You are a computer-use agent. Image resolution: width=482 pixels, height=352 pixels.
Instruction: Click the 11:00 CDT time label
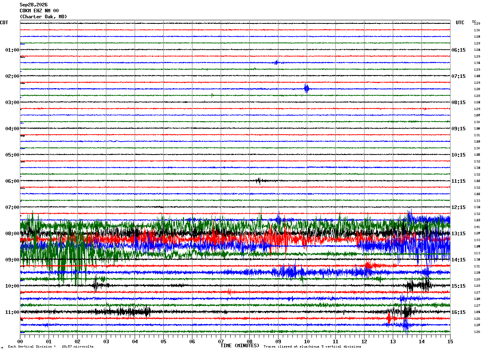click(x=12, y=312)
